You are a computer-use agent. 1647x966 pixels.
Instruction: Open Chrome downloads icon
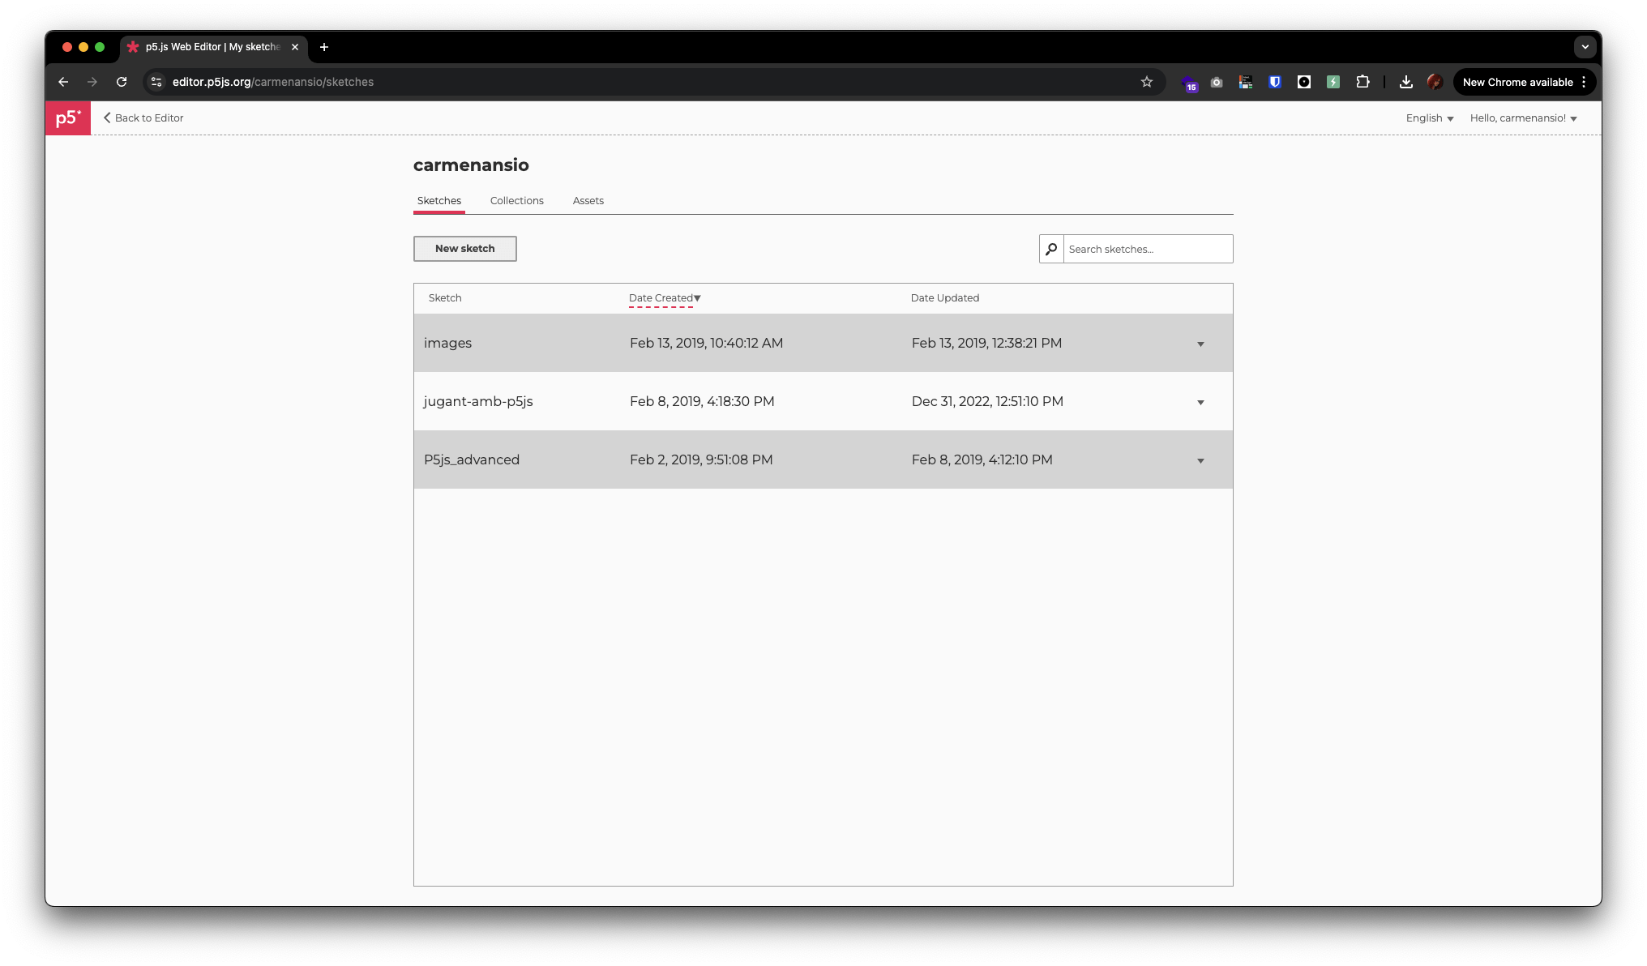(1406, 82)
